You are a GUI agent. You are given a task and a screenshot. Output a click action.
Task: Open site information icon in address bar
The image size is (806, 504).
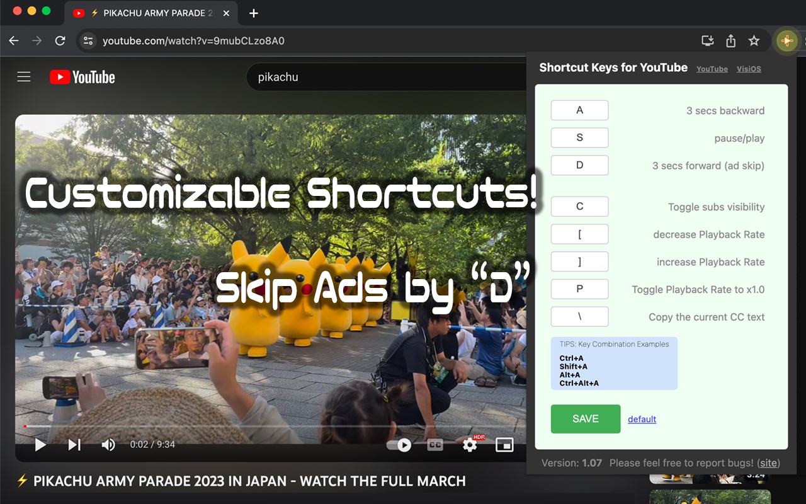pyautogui.click(x=89, y=41)
